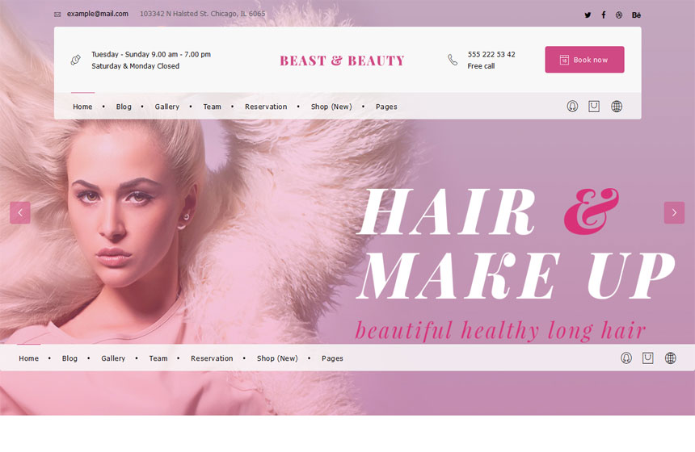Select Team in the upper menu
Viewport: 695px width, 452px height.
[x=212, y=107]
